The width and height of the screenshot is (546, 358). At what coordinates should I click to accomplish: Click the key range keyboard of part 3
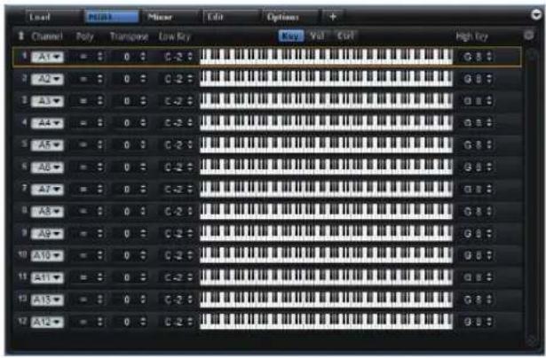pyautogui.click(x=327, y=101)
